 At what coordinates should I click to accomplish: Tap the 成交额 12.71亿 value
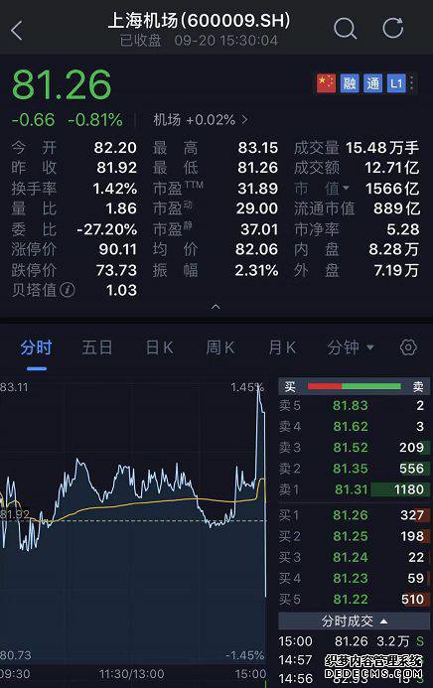[392, 168]
